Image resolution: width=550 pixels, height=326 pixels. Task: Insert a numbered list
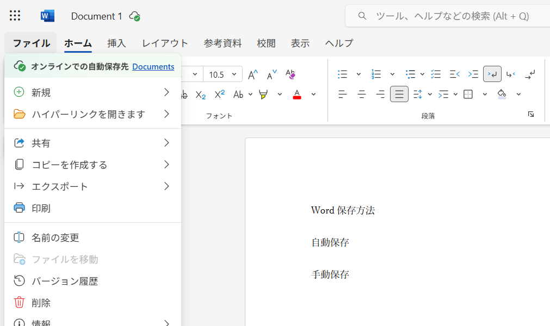[376, 74]
